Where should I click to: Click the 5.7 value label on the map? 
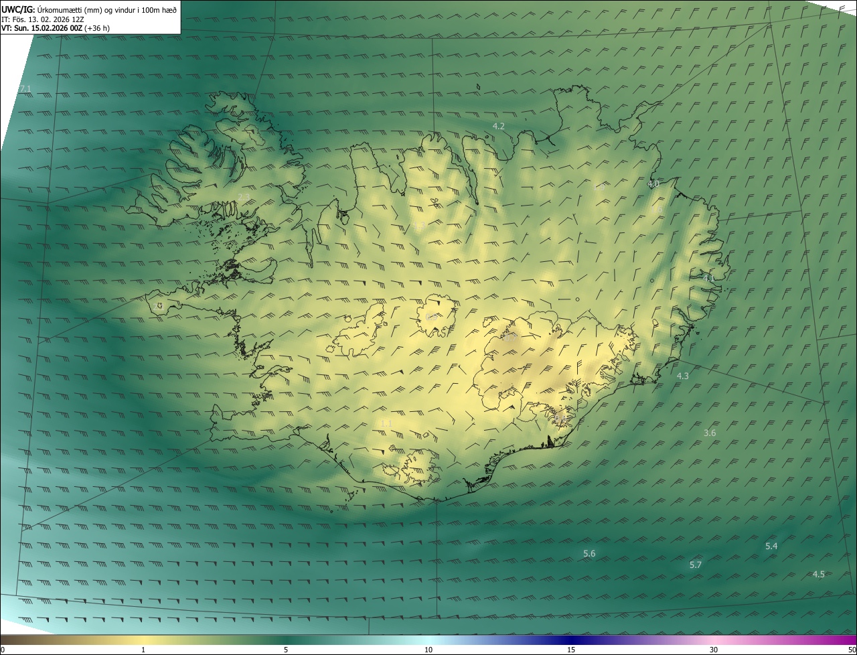tap(696, 565)
